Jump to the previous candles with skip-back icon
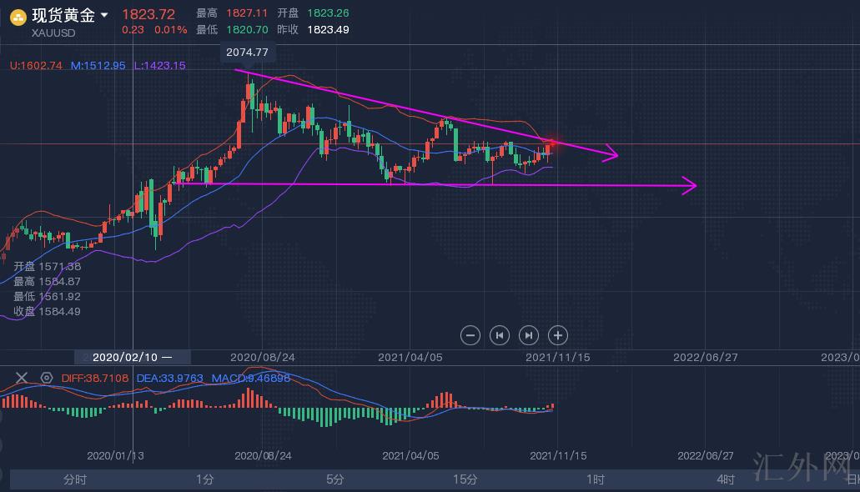860x492 pixels. pos(500,335)
